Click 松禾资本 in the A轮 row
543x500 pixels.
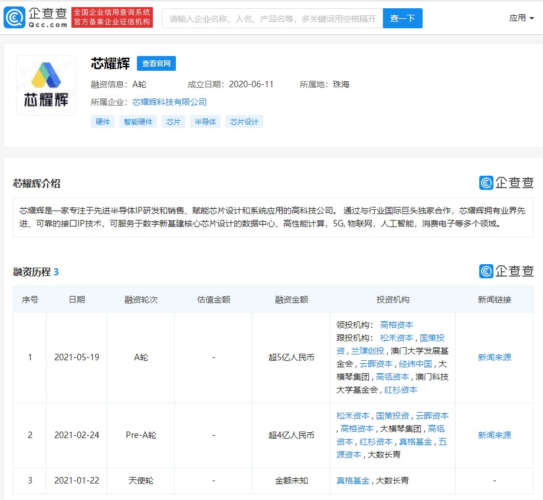click(x=397, y=338)
